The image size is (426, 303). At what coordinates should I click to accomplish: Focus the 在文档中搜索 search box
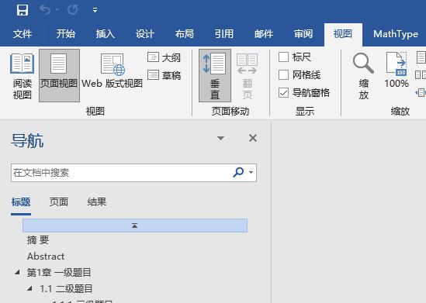coord(133,173)
